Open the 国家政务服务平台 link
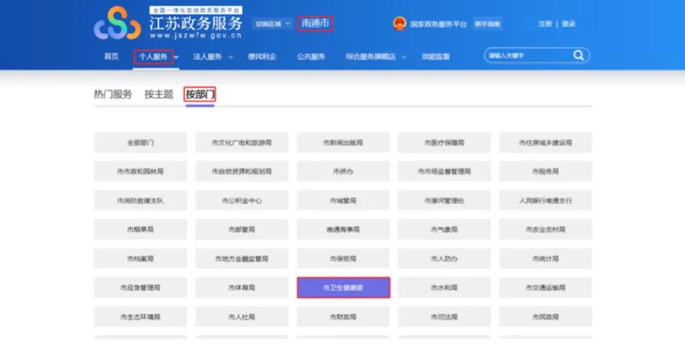This screenshot has height=349, width=685. click(438, 24)
